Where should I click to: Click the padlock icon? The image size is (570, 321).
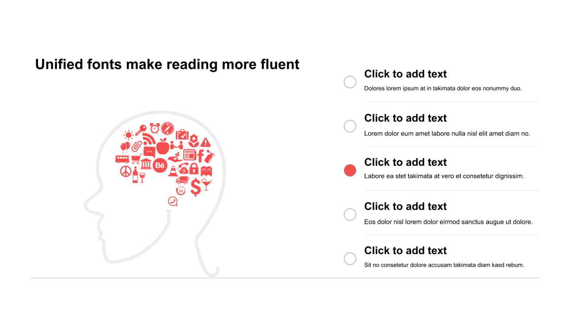point(194,169)
